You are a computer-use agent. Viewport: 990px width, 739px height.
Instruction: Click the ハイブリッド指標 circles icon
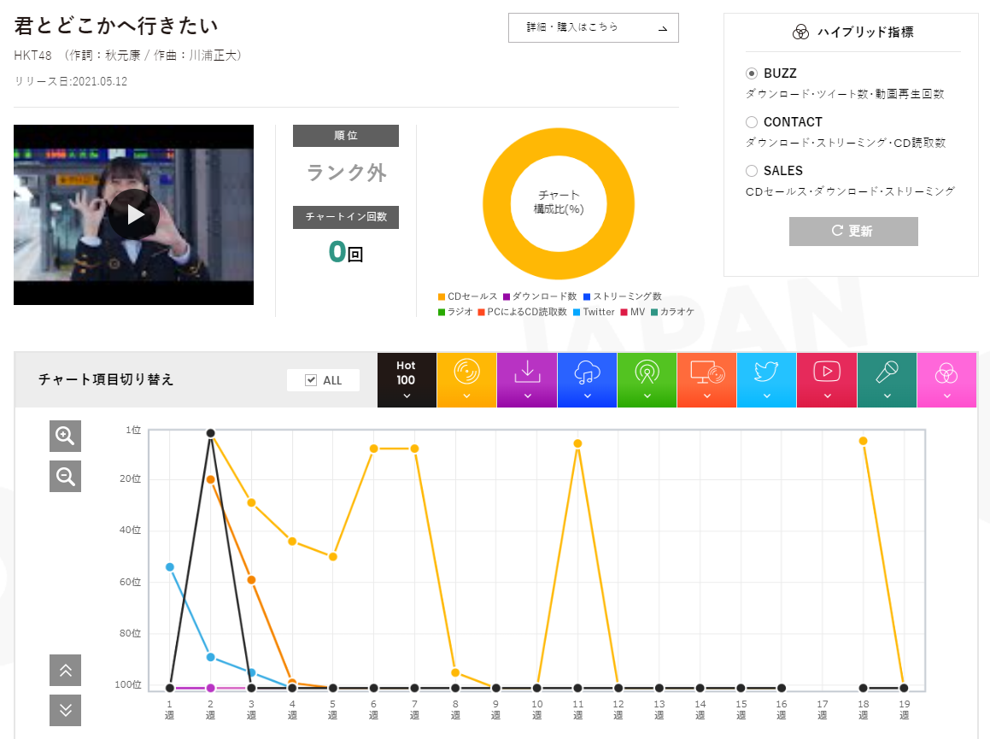[x=800, y=32]
